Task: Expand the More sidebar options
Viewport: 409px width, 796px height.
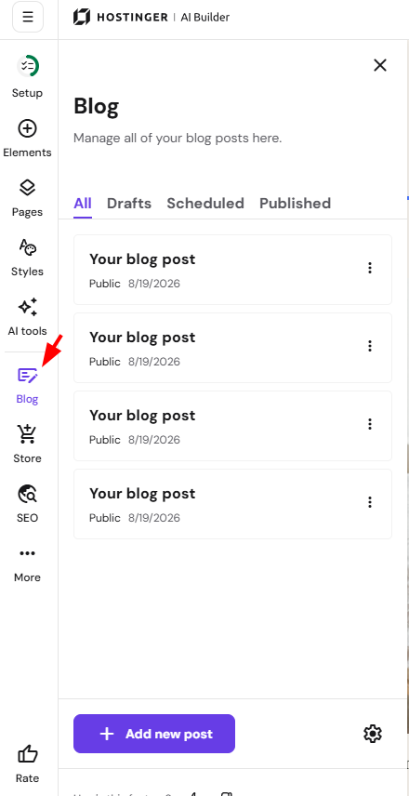Action: [x=27, y=553]
